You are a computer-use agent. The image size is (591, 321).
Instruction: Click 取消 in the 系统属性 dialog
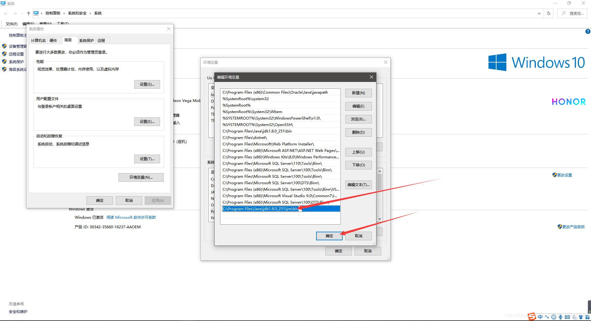pos(129,200)
